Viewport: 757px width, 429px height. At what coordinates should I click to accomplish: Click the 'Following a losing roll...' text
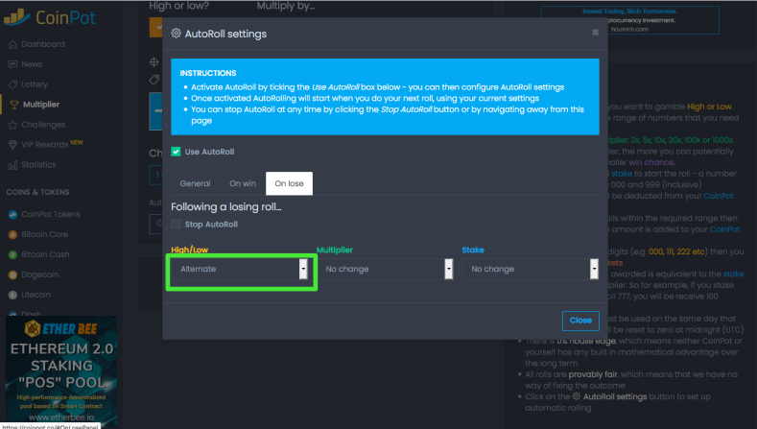click(x=225, y=206)
